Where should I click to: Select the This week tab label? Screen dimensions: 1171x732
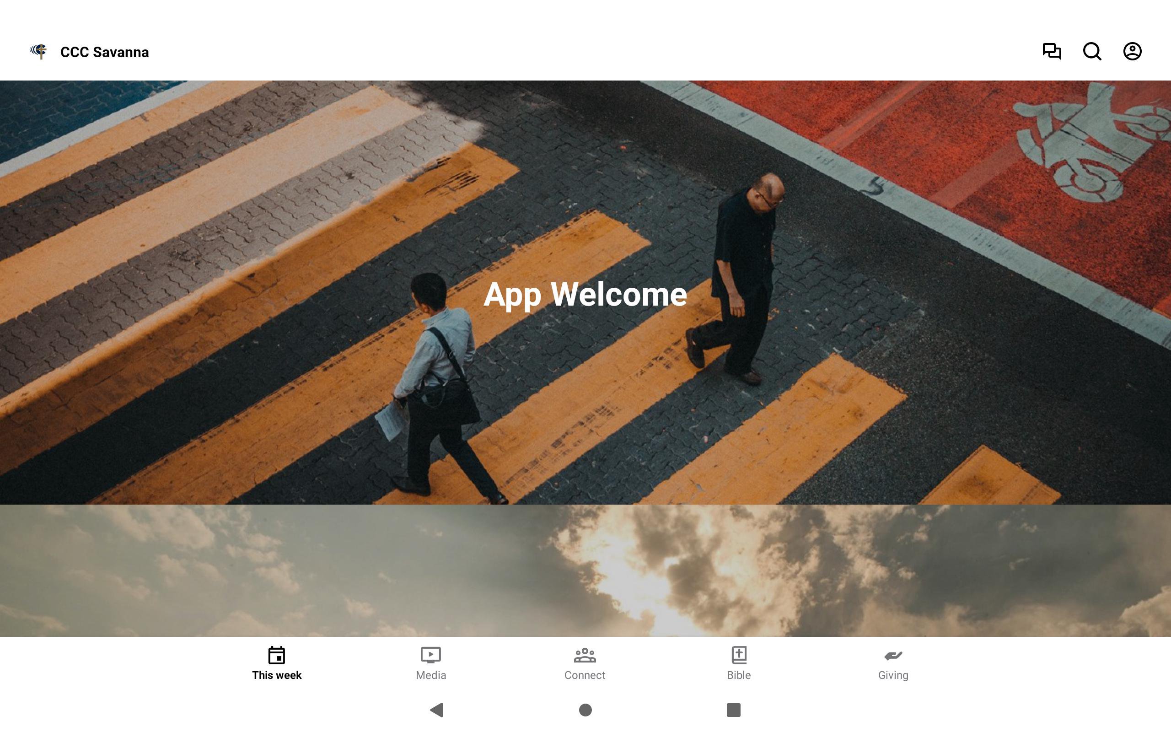click(x=276, y=675)
